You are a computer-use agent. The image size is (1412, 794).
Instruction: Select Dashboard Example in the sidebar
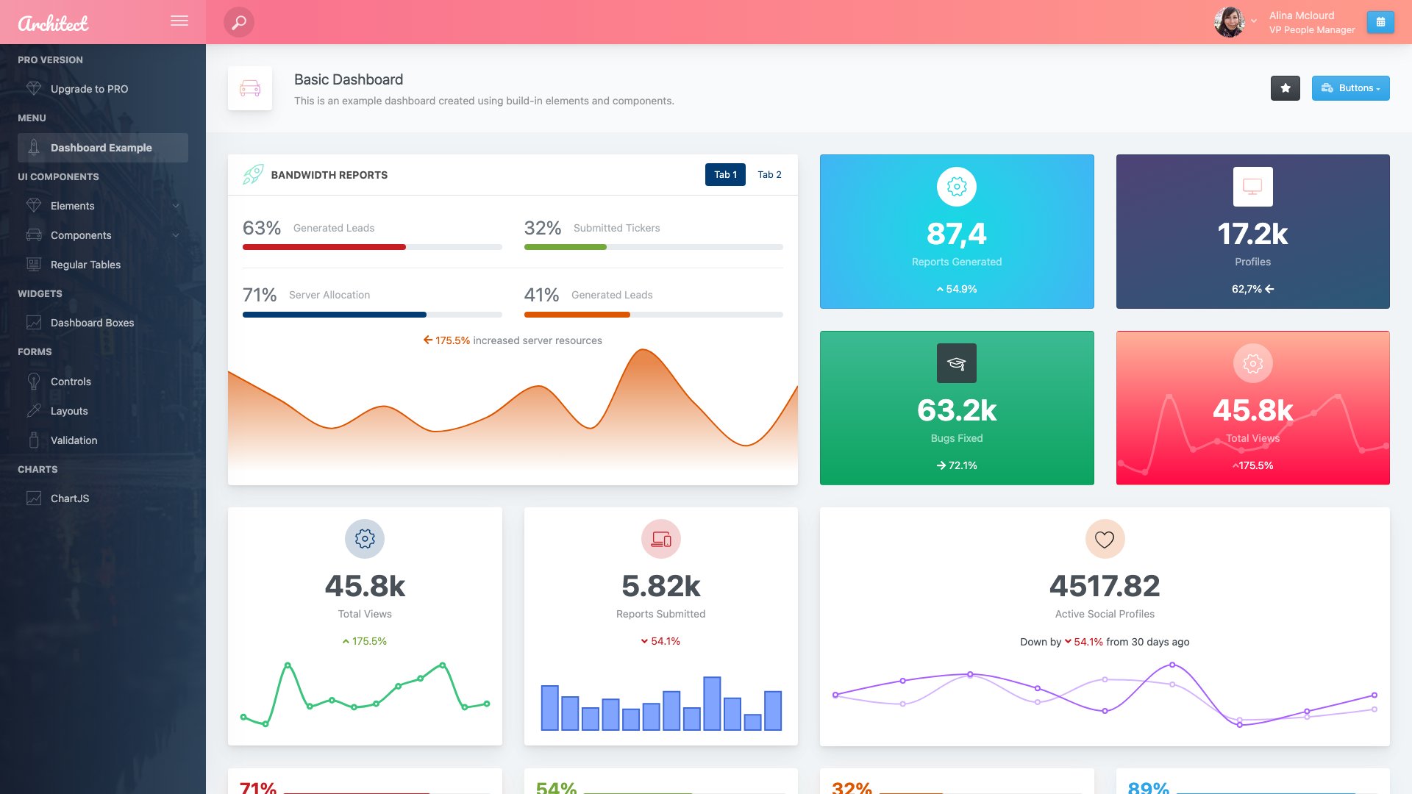tap(101, 147)
